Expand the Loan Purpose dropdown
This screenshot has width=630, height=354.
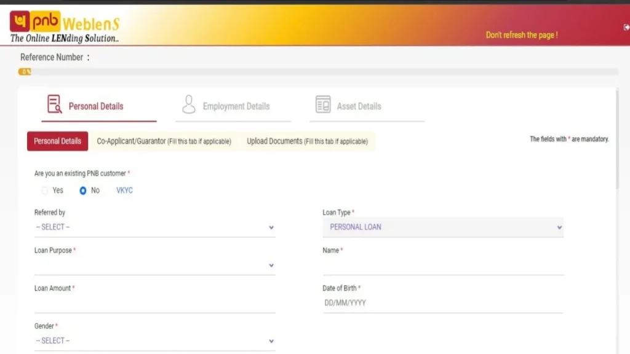[154, 265]
